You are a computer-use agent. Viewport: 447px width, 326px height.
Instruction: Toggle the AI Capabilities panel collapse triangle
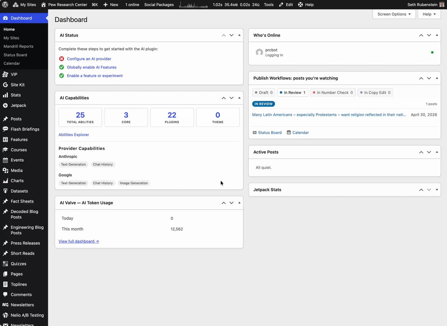pos(239,98)
